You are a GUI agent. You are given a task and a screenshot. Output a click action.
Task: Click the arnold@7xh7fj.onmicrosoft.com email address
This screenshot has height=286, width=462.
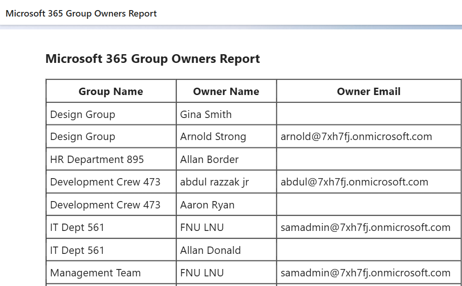click(x=356, y=137)
